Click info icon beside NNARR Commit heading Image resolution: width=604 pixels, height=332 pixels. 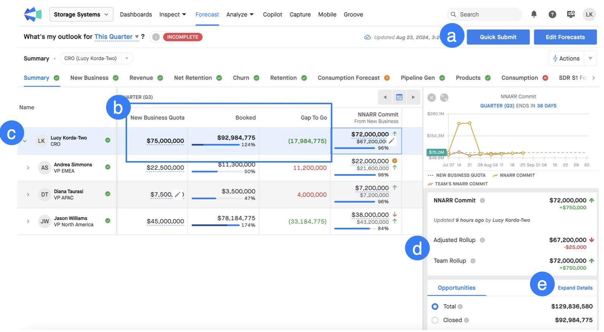tap(482, 201)
